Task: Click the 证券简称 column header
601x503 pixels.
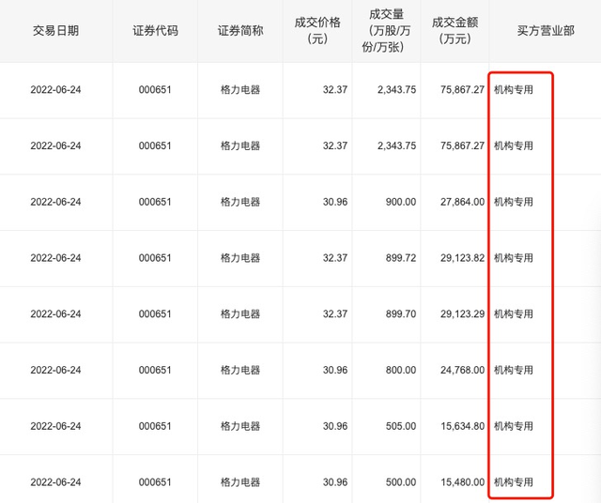Action: [x=240, y=30]
